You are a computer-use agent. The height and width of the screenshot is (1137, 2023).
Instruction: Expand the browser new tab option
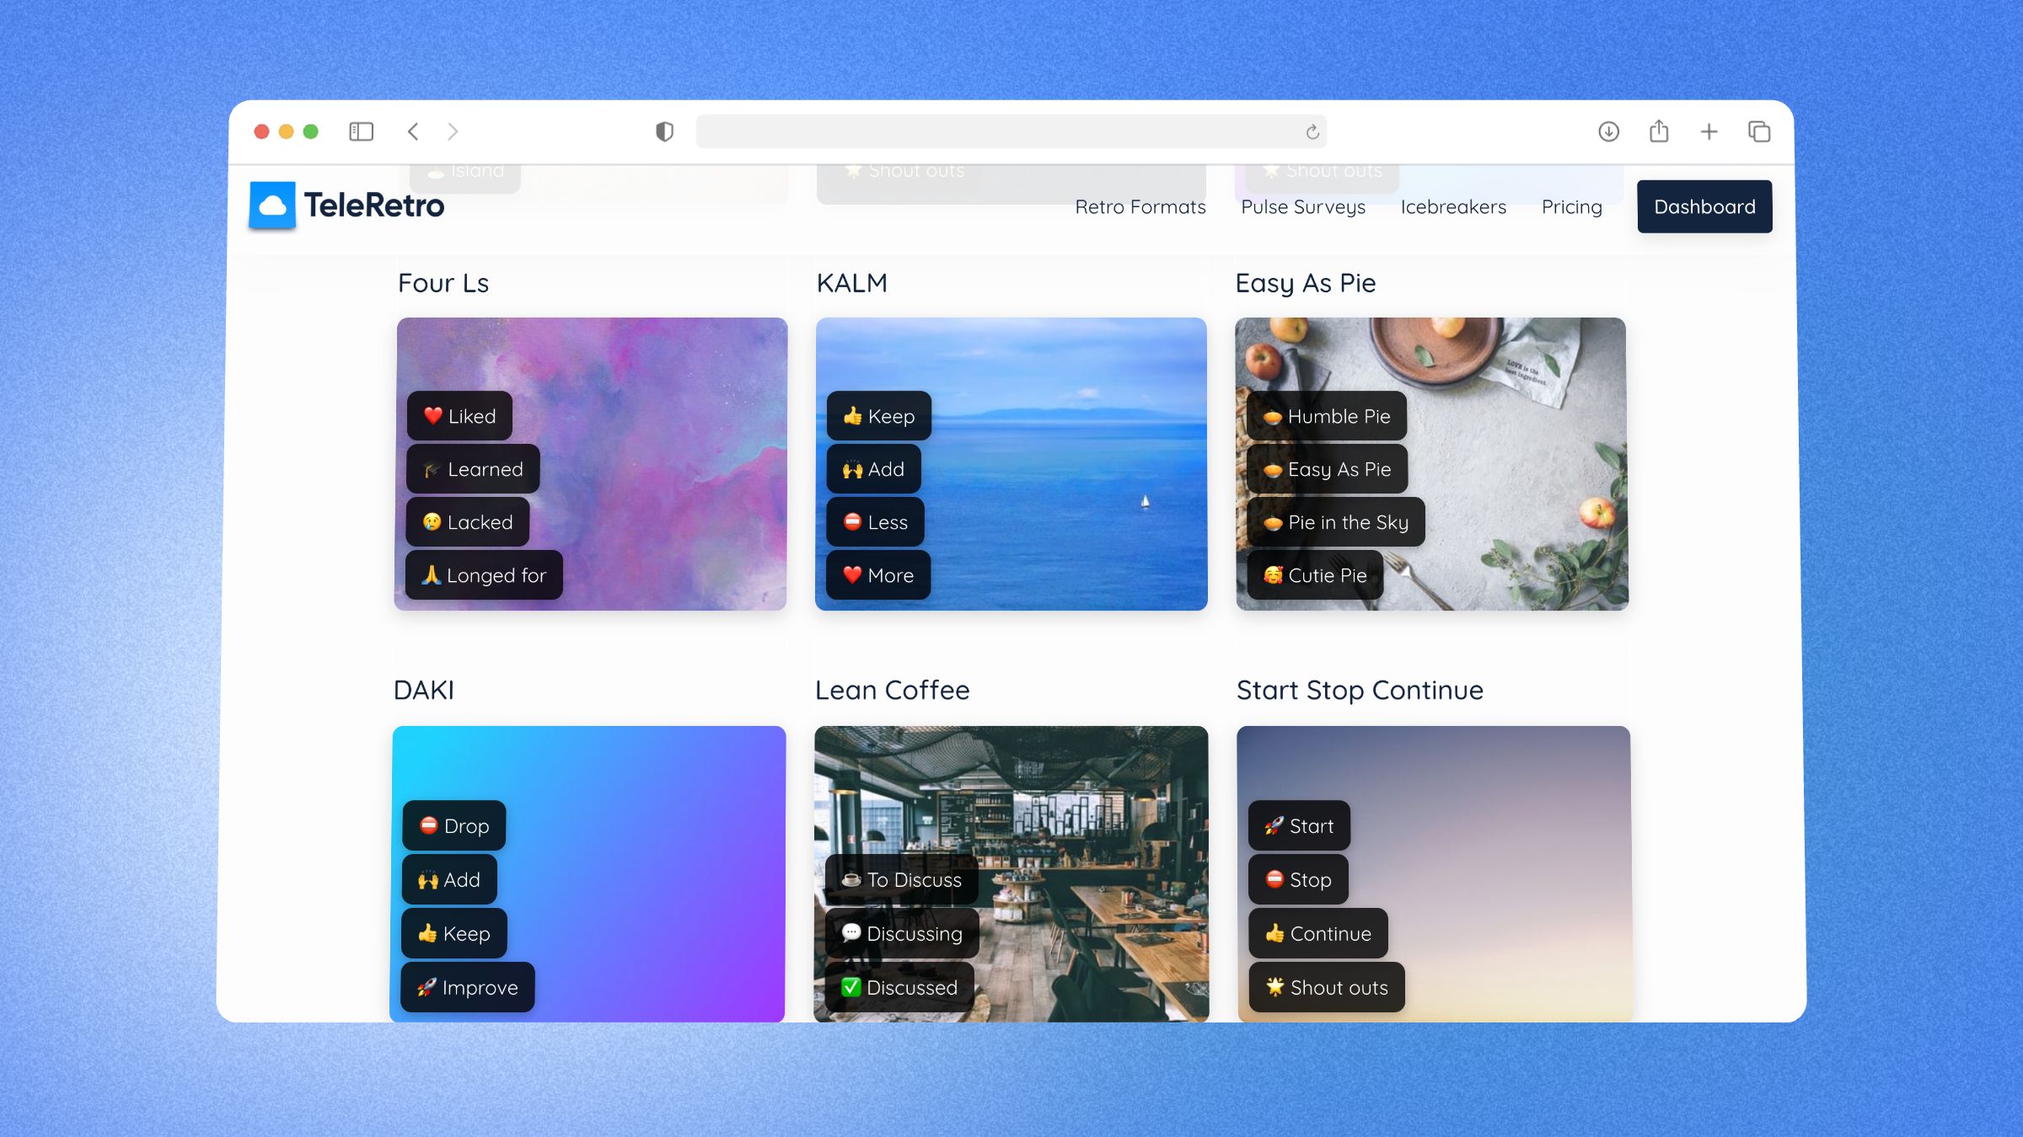1710,131
